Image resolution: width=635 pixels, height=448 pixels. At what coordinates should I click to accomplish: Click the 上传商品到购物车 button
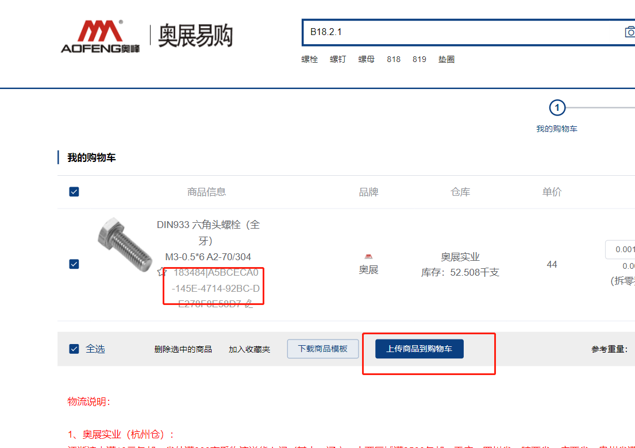[x=419, y=349]
